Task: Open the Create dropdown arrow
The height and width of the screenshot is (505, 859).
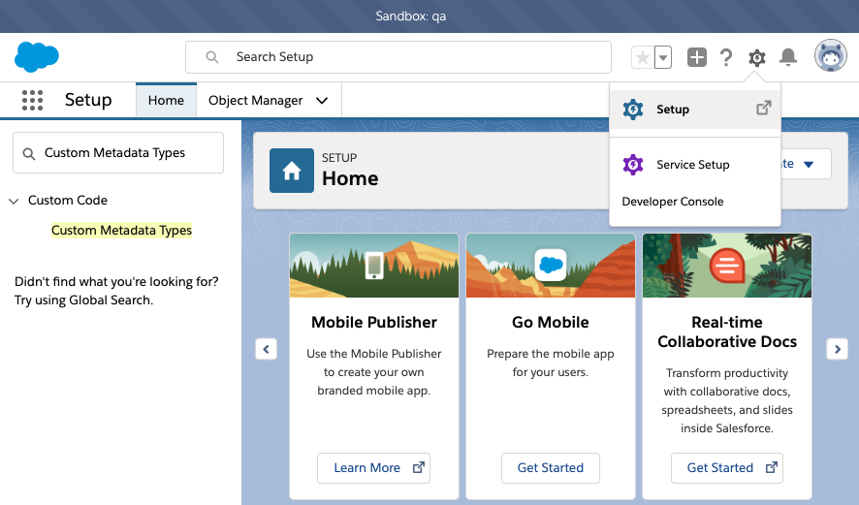Action: pyautogui.click(x=809, y=164)
